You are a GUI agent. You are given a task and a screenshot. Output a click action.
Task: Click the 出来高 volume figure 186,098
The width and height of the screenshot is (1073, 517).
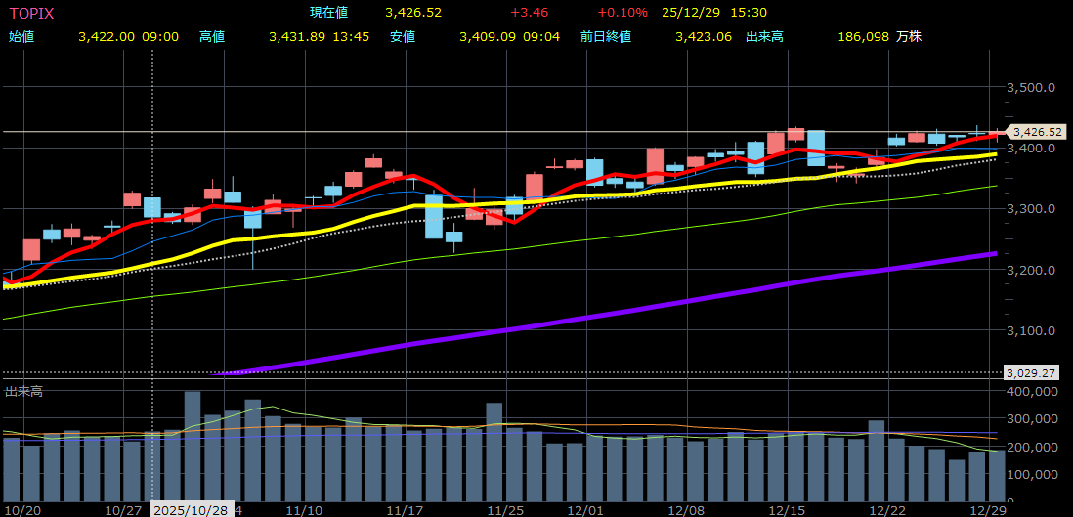point(863,36)
